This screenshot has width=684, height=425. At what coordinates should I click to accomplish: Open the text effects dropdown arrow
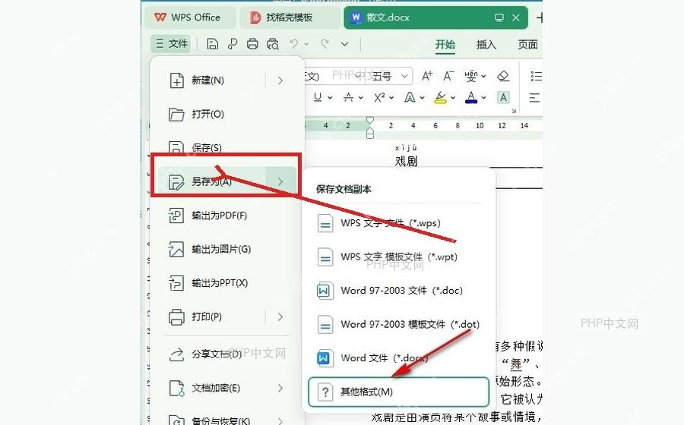coord(422,98)
